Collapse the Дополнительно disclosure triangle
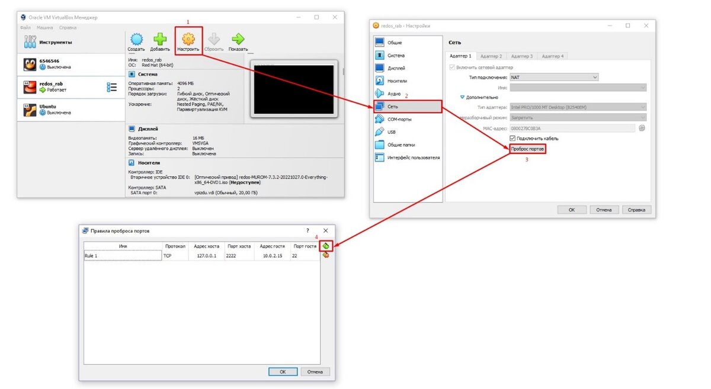The width and height of the screenshot is (711, 389). pos(463,97)
